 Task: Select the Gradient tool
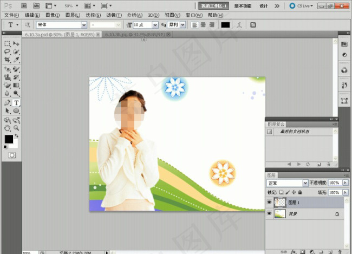pyautogui.click(x=16, y=85)
